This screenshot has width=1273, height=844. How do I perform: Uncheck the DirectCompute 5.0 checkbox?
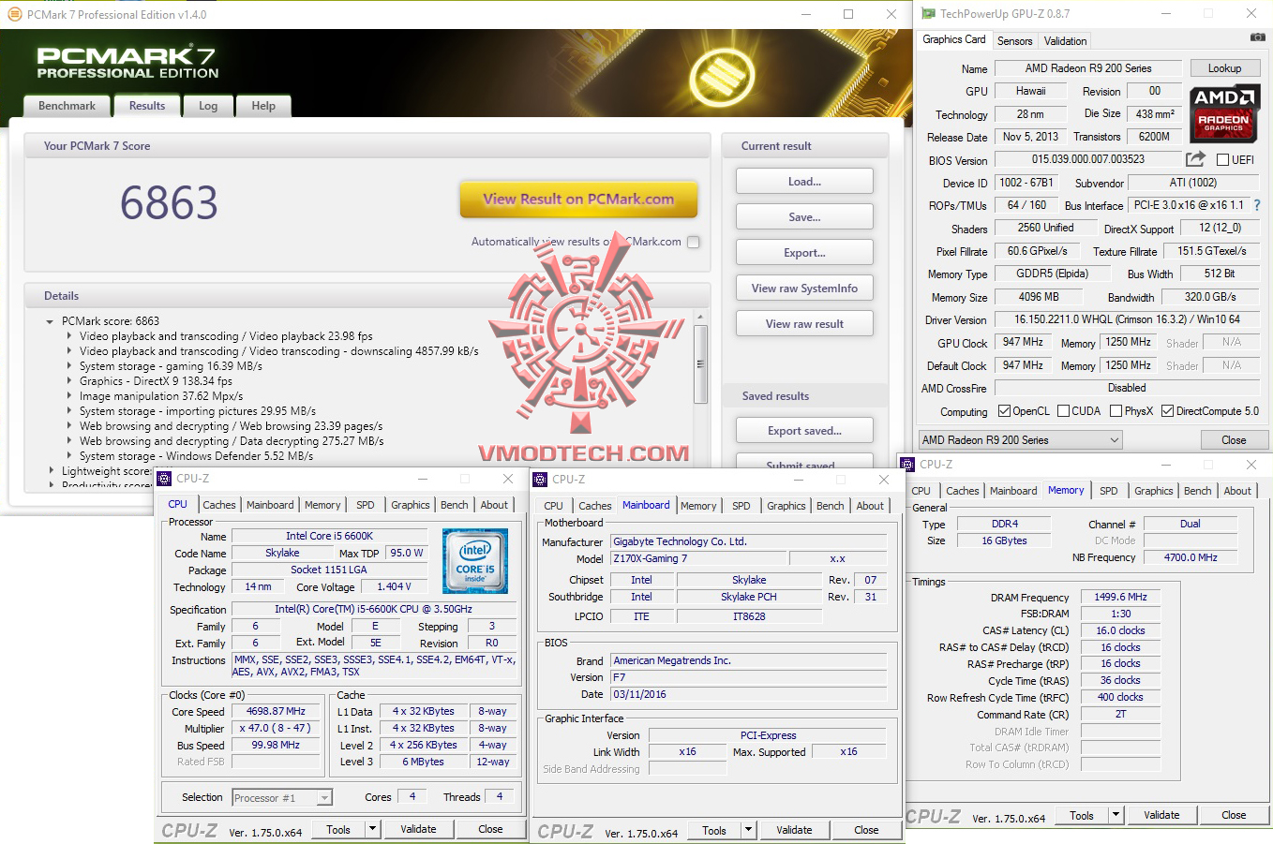(x=1167, y=410)
